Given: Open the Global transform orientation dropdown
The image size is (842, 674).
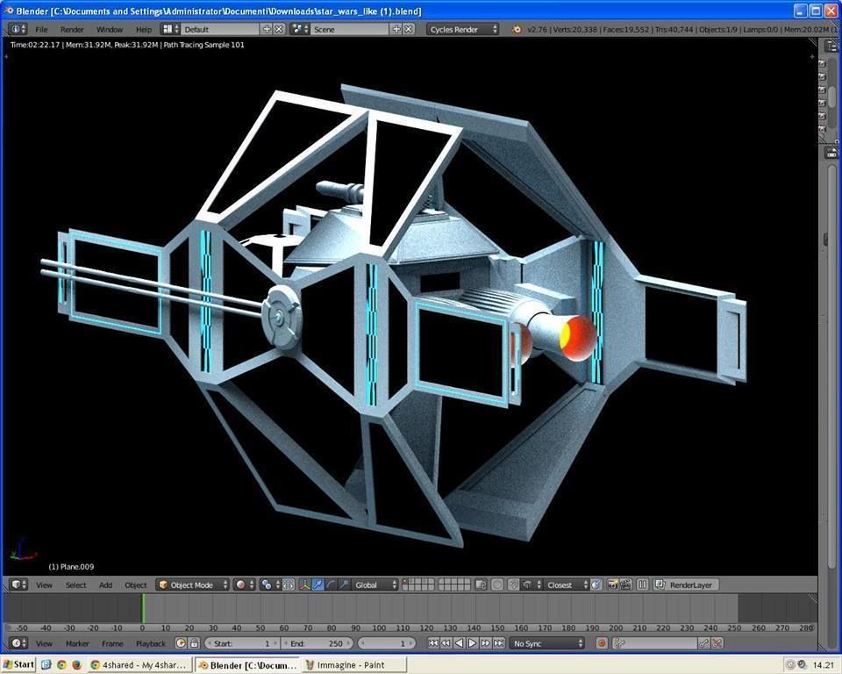Looking at the screenshot, I should (375, 584).
